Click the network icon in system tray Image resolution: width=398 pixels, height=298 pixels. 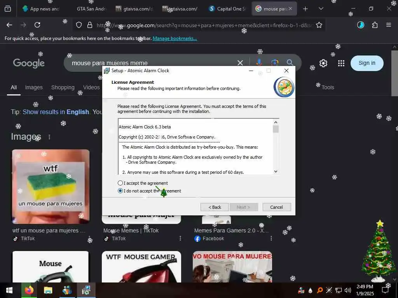(x=339, y=290)
